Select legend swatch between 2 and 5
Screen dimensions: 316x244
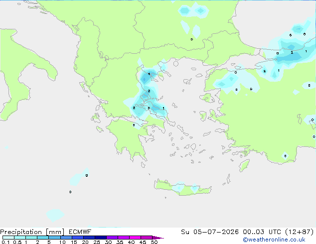click(43, 238)
